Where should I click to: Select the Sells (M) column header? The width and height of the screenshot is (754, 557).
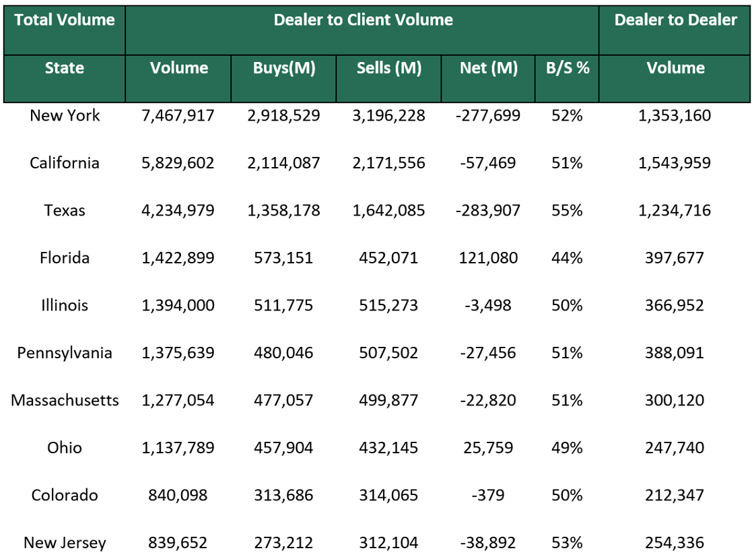[x=388, y=68]
